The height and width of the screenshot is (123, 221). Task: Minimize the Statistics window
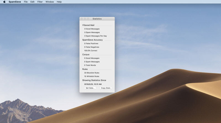point(85,19)
